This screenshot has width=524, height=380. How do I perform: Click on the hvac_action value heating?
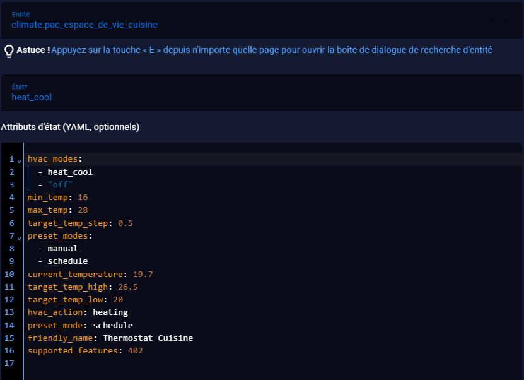click(x=110, y=312)
